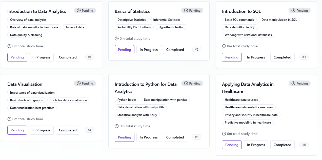Mark Applying Data Analytics in Healthcare Completed
Screen dimensions: 322x160
coord(282,145)
